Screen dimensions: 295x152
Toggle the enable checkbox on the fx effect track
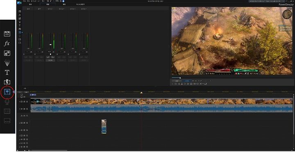click(24, 116)
